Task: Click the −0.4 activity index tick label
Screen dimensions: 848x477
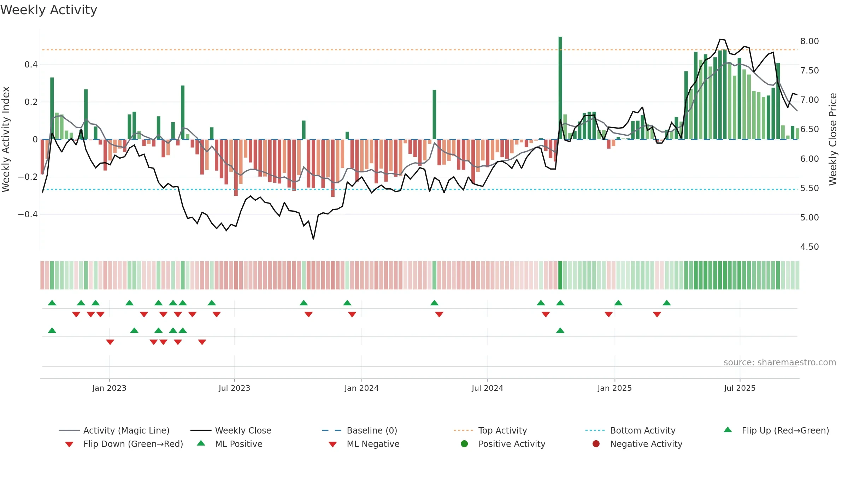Action: pos(28,214)
